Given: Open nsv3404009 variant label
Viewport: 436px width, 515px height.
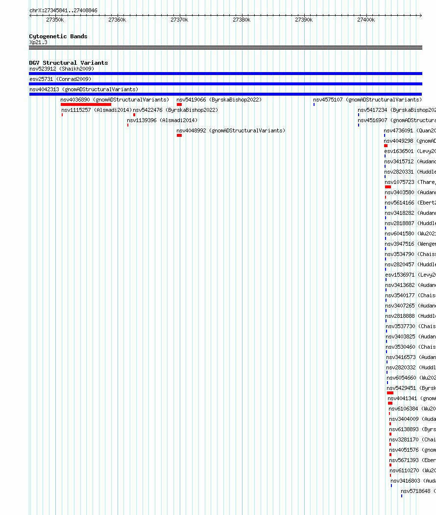Looking at the screenshot, I should point(412,419).
